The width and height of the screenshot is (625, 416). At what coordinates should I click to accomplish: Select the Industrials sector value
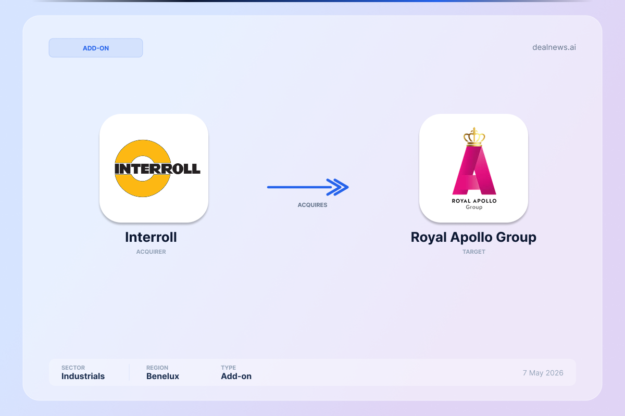(x=83, y=376)
